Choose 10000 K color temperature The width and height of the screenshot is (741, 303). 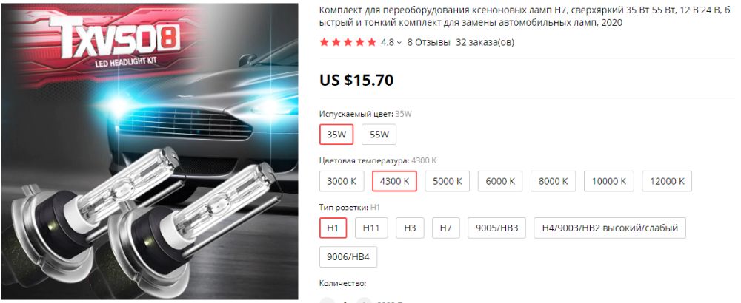pos(608,181)
